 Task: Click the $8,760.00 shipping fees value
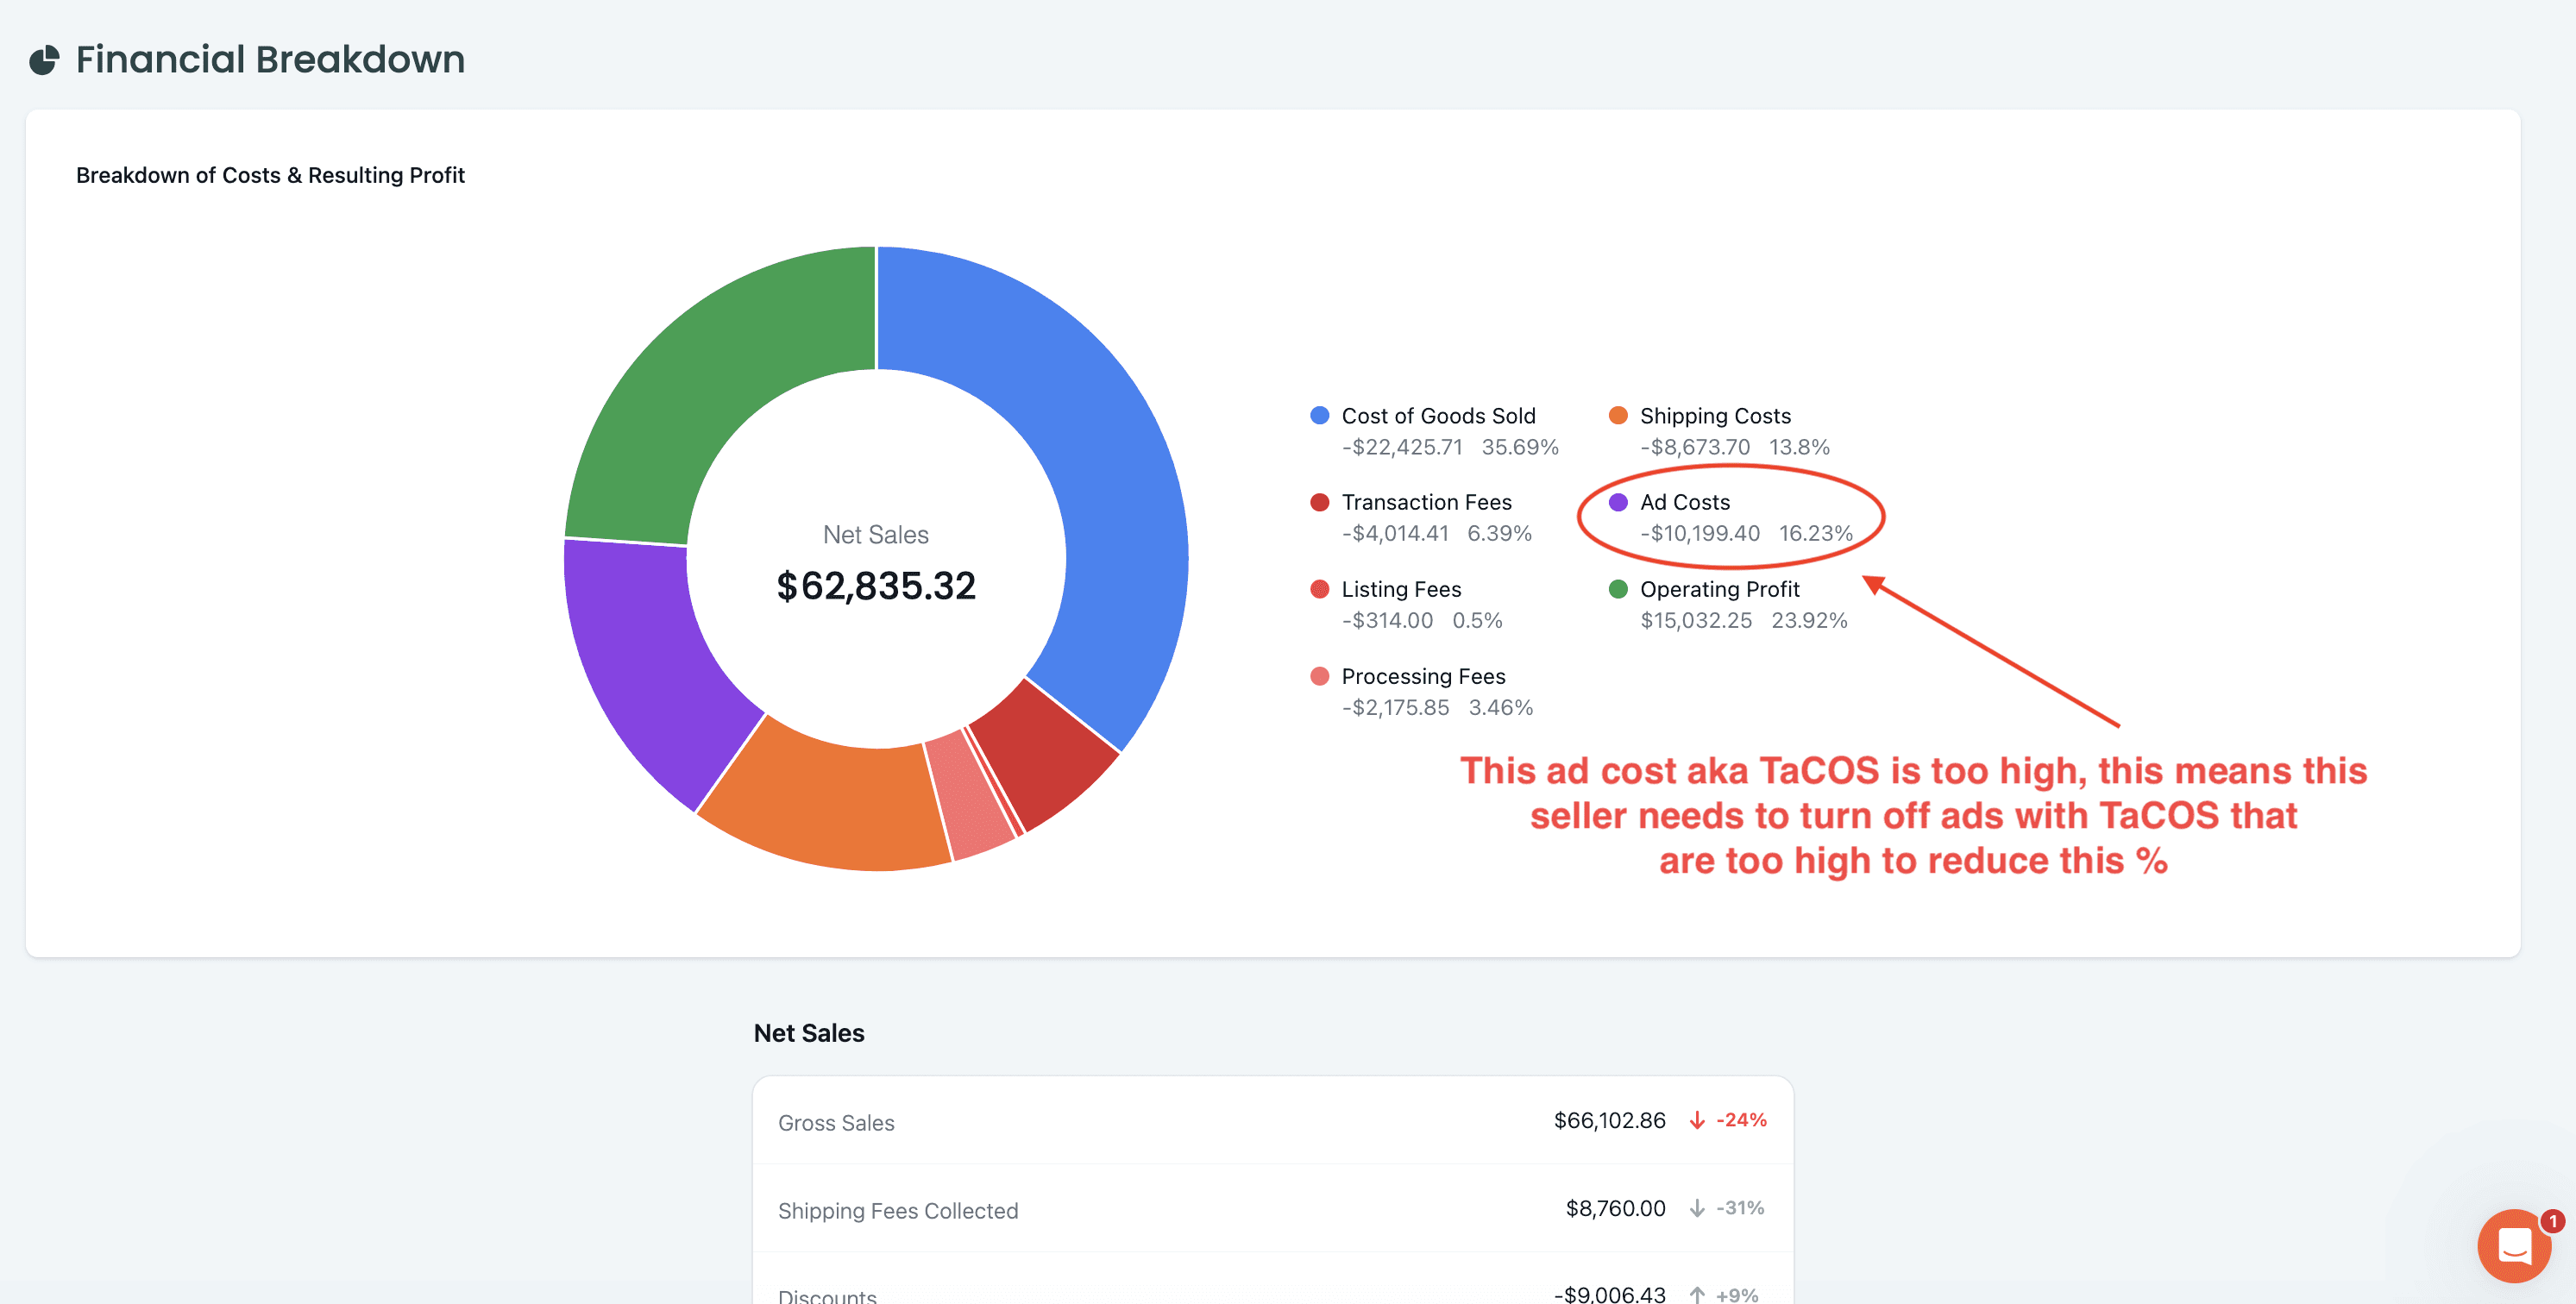click(1615, 1208)
